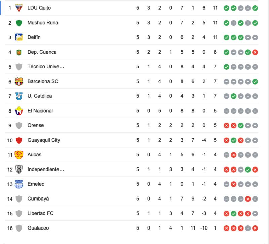Screen dimensions: 269x244
Task: Select the Cumbayá team row name
Action: [x=38, y=199]
